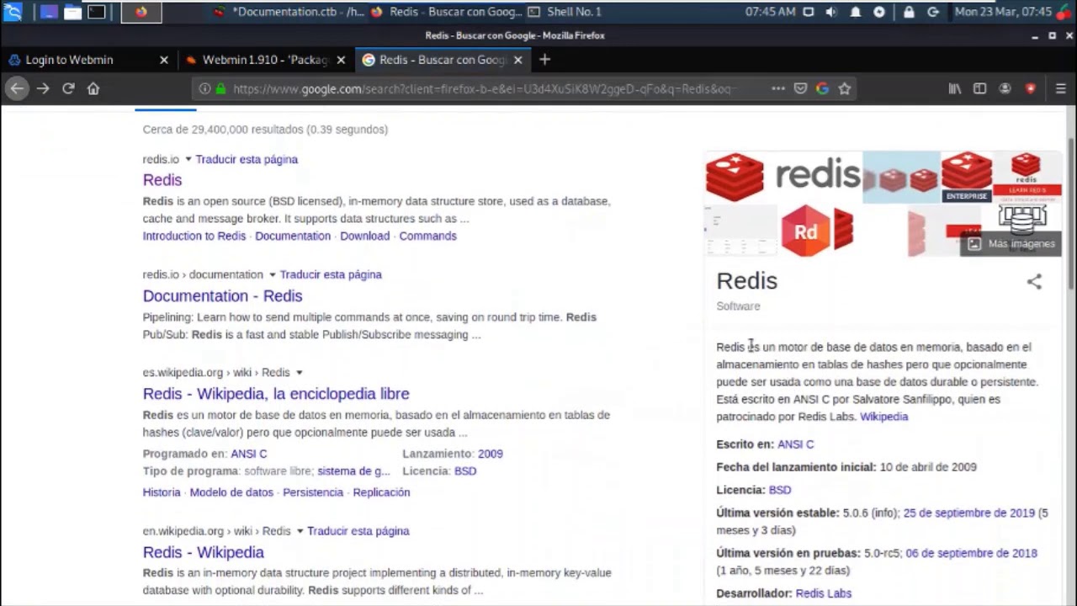Expand es.wikipedia.org result dropdown arrow

pos(299,372)
